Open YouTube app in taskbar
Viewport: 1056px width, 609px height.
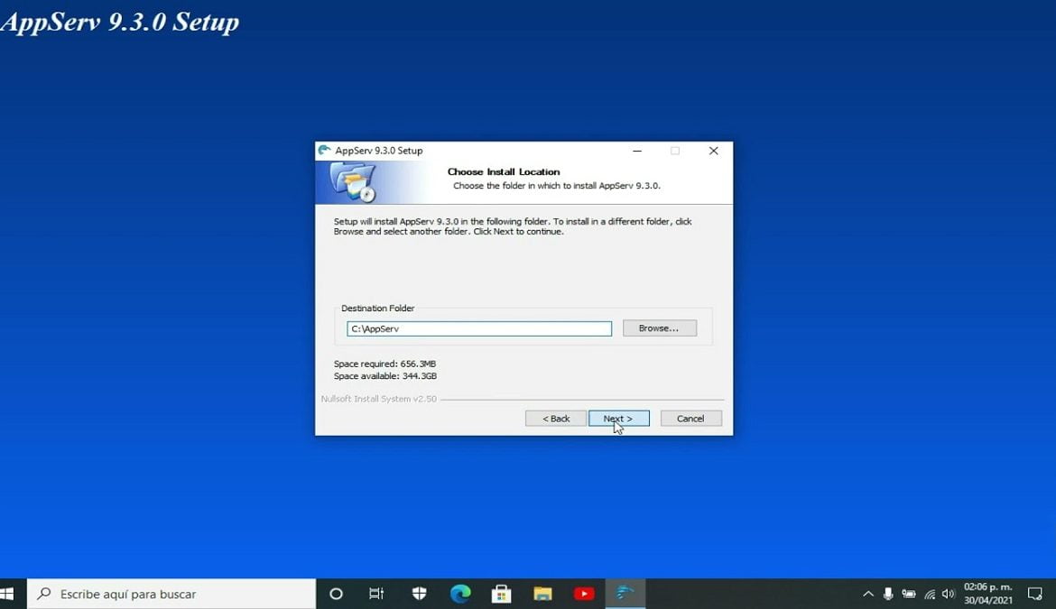[584, 594]
